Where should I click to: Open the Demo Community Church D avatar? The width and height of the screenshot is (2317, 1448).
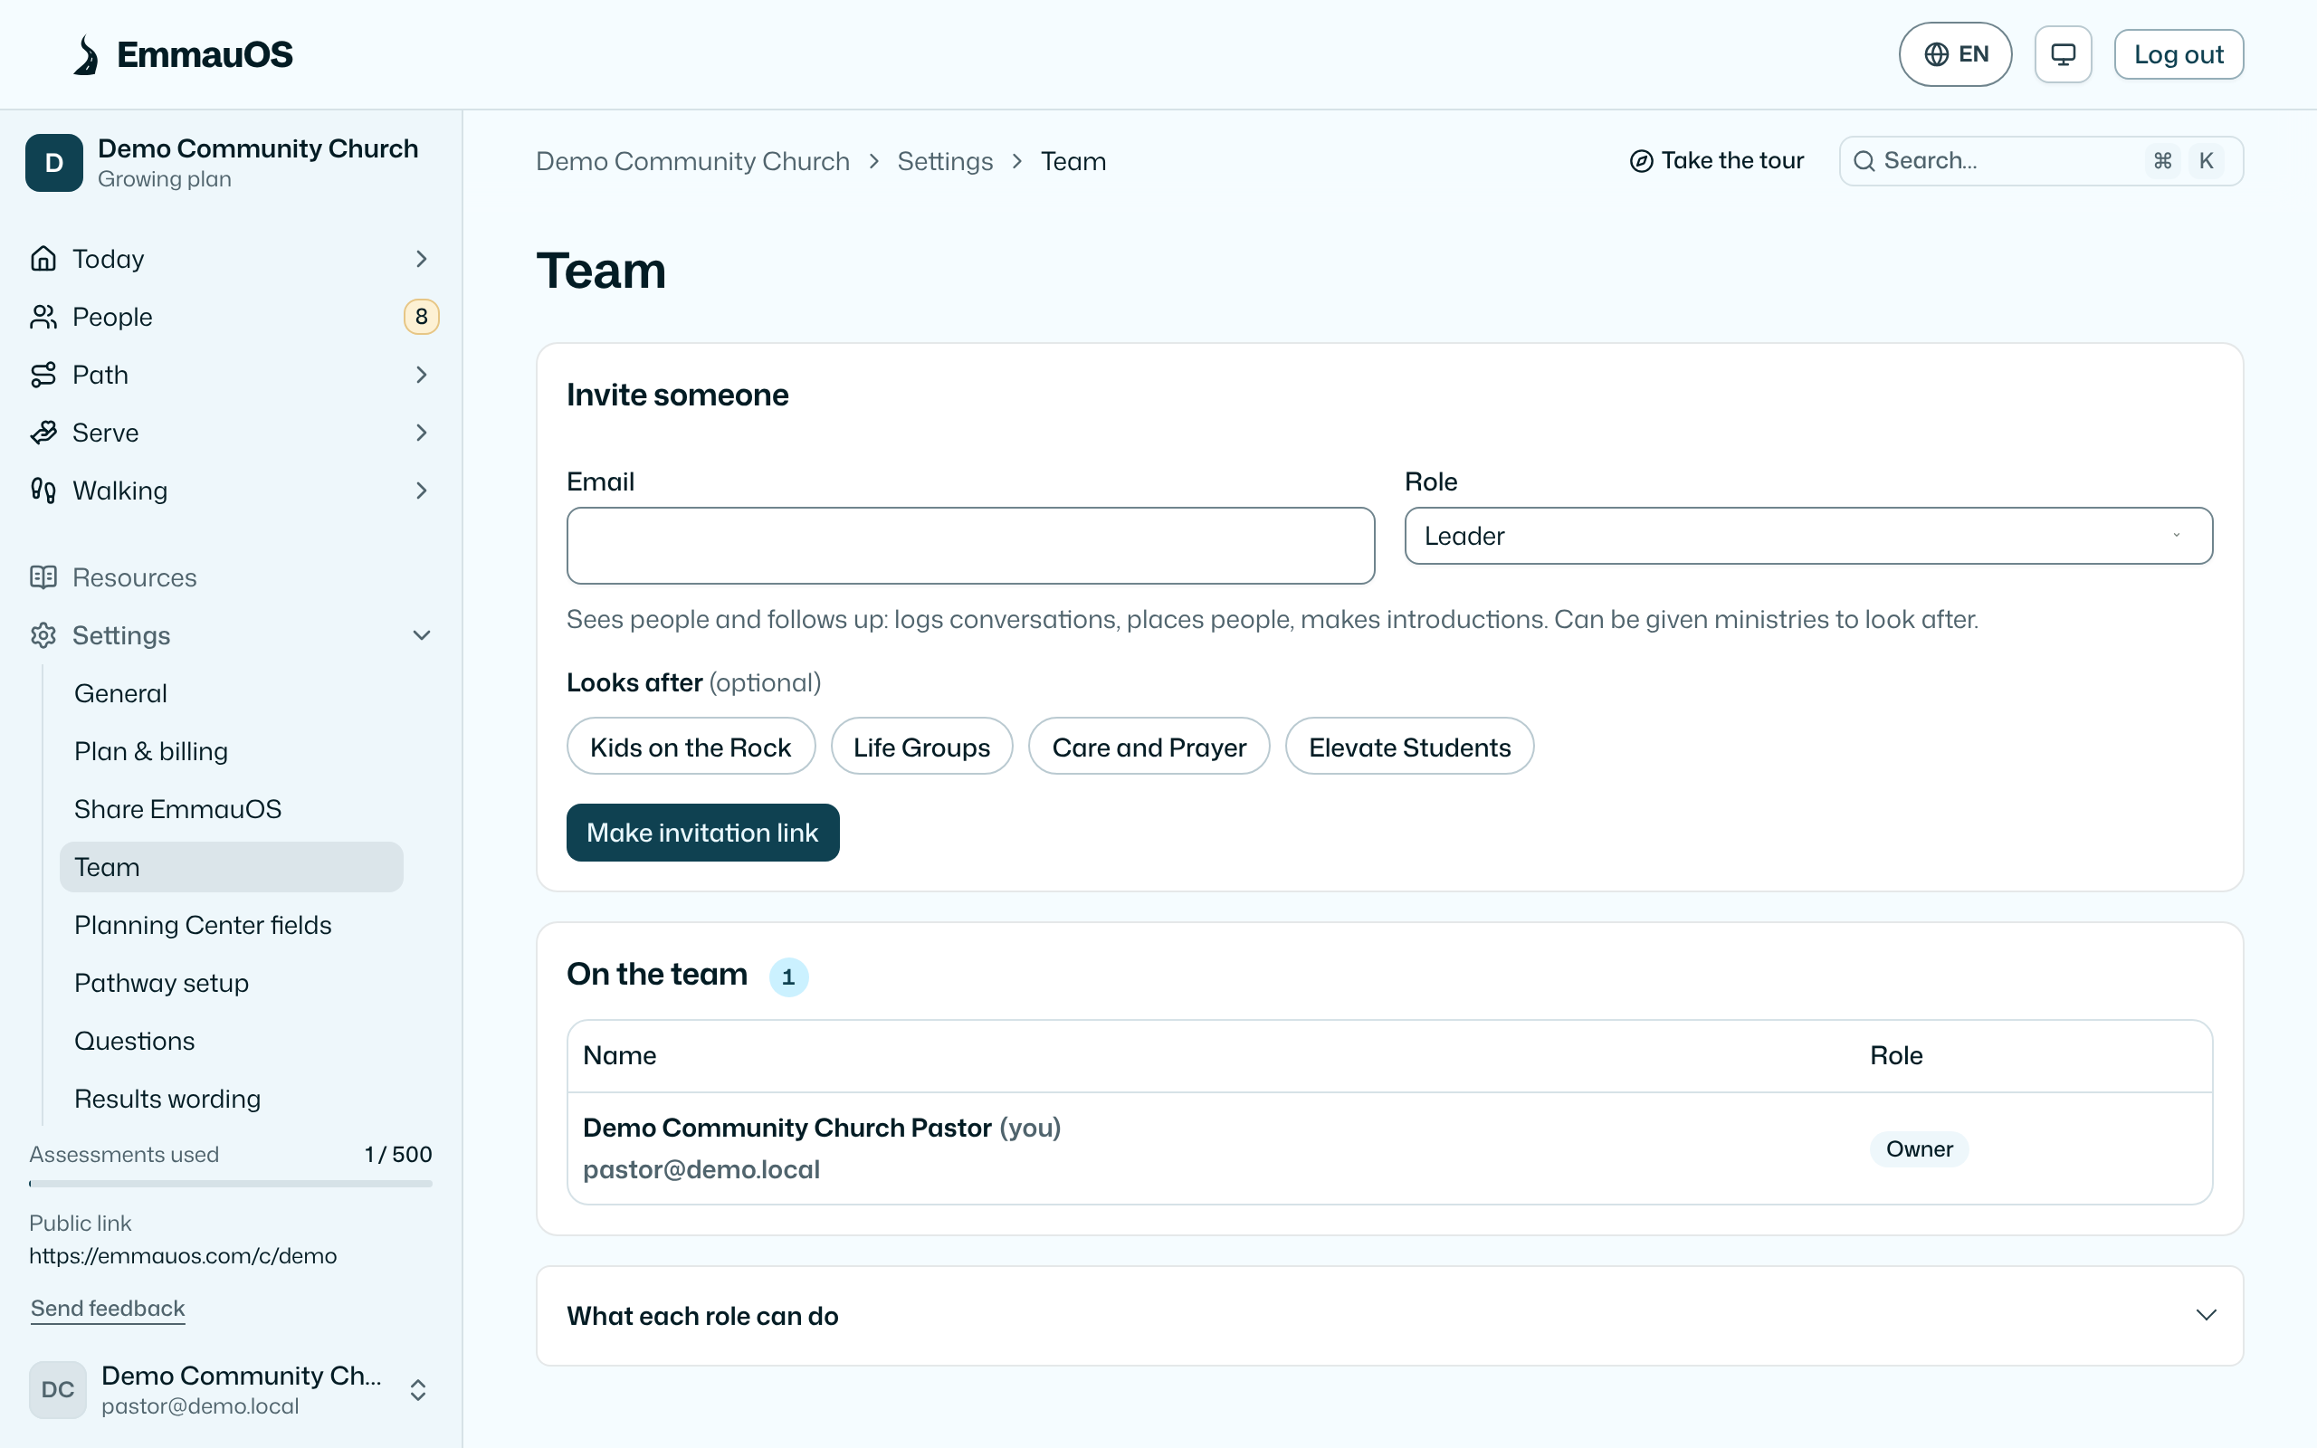coord(54,163)
